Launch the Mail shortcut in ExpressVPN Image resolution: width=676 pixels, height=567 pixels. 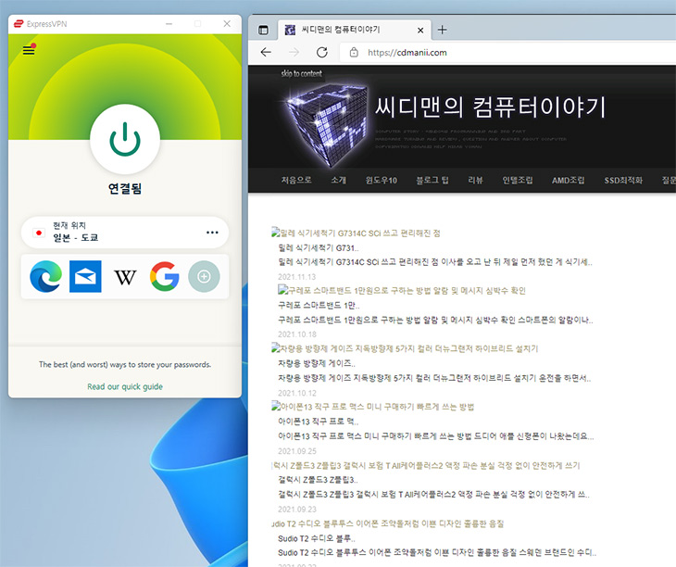pyautogui.click(x=85, y=276)
